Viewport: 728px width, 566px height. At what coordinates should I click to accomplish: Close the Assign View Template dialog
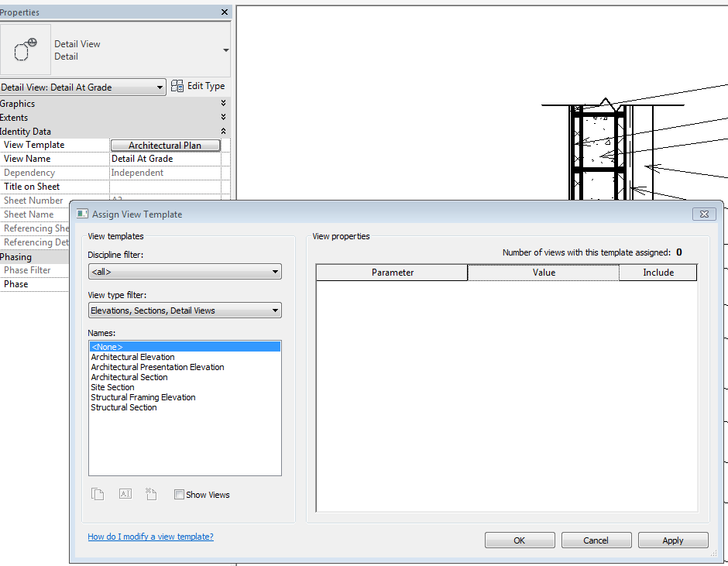tap(704, 214)
